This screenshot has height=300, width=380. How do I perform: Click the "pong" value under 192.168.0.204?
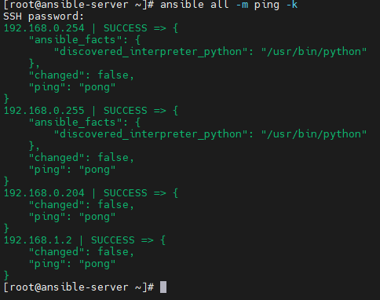pos(97,217)
